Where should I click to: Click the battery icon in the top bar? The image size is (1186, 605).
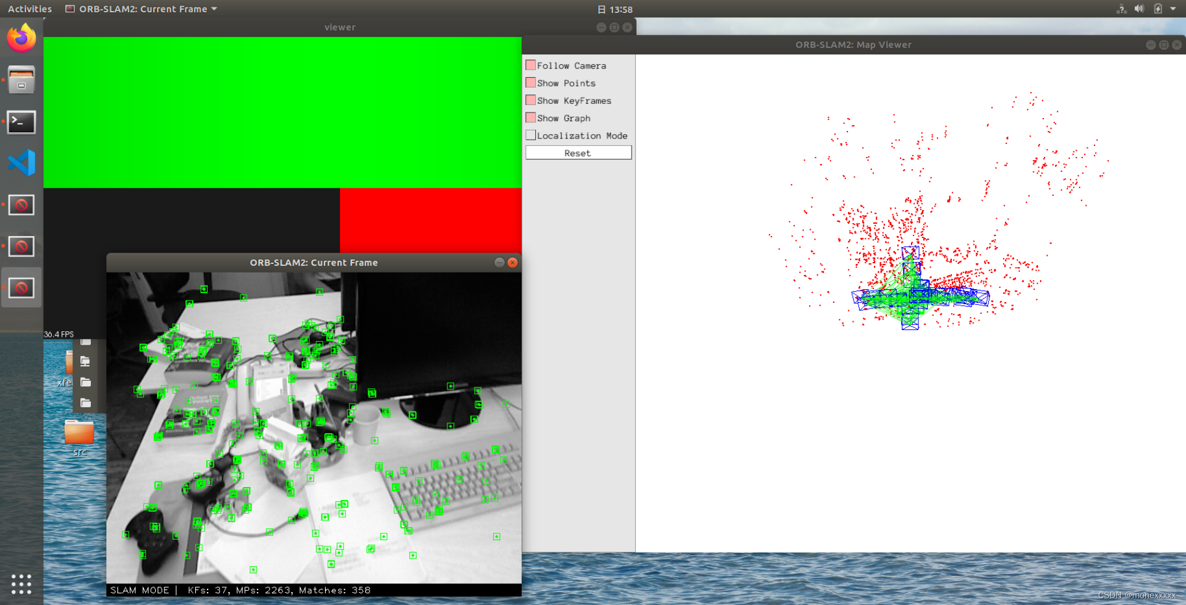pyautogui.click(x=1158, y=9)
